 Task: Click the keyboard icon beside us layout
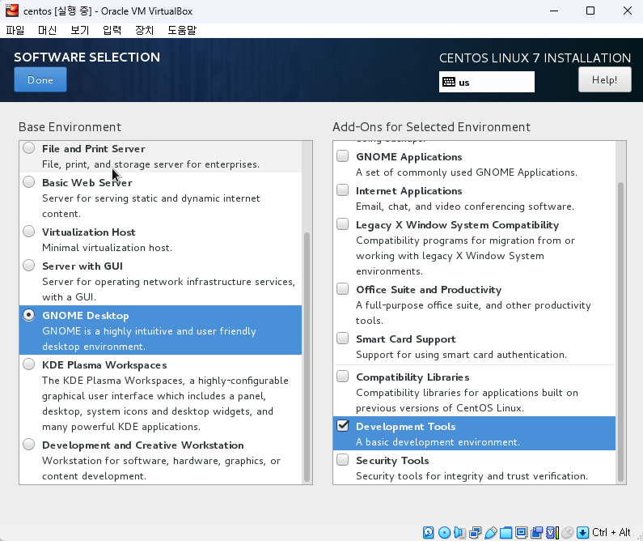(x=449, y=82)
